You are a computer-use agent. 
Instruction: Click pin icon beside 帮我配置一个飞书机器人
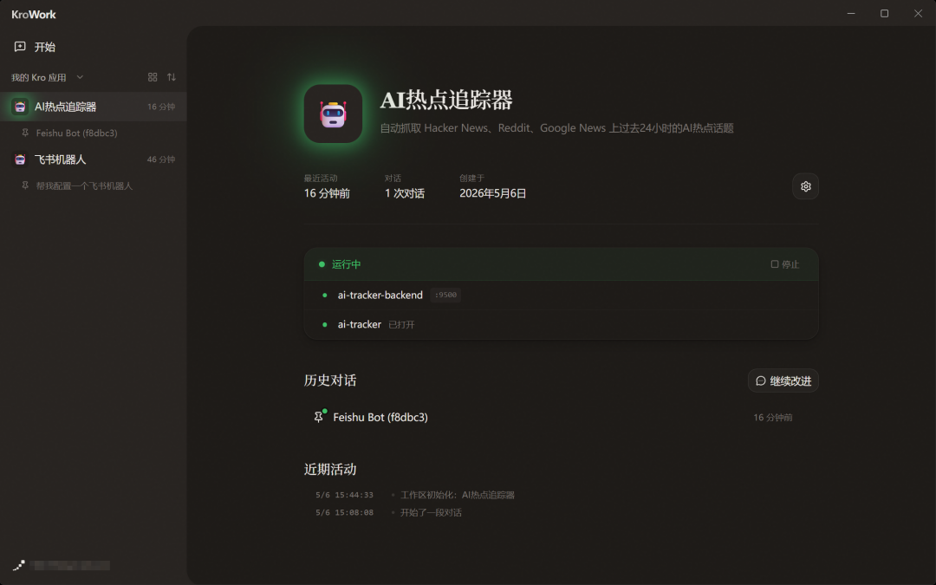pos(25,185)
